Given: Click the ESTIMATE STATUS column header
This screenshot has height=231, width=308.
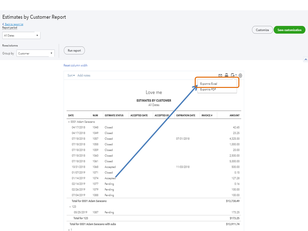Looking at the screenshot, I should [x=114, y=116].
